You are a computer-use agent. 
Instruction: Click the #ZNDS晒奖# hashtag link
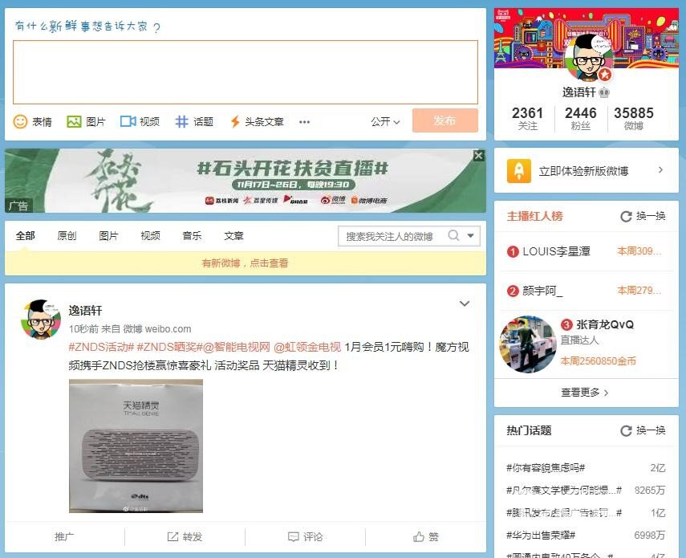[170, 347]
